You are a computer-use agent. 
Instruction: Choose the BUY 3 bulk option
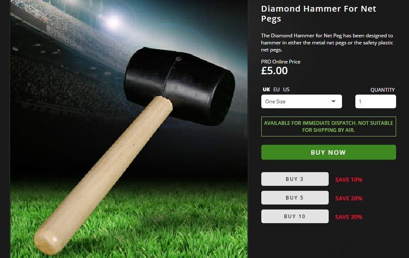tap(295, 179)
